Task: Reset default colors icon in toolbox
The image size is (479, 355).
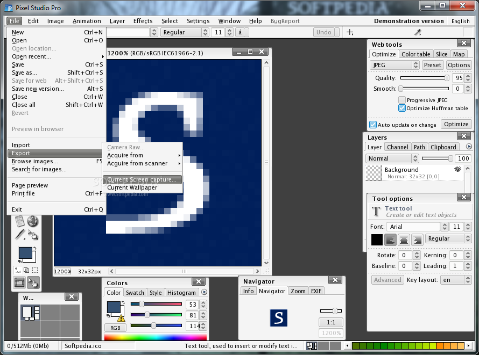Action: tap(20, 262)
